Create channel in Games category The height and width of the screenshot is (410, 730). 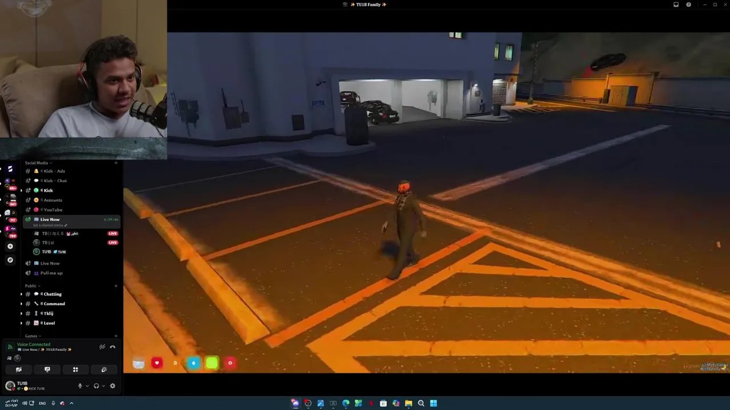point(116,336)
